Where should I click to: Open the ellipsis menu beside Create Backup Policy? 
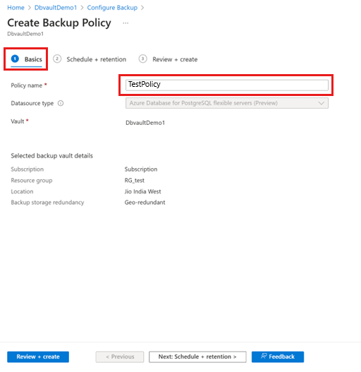coord(126,23)
